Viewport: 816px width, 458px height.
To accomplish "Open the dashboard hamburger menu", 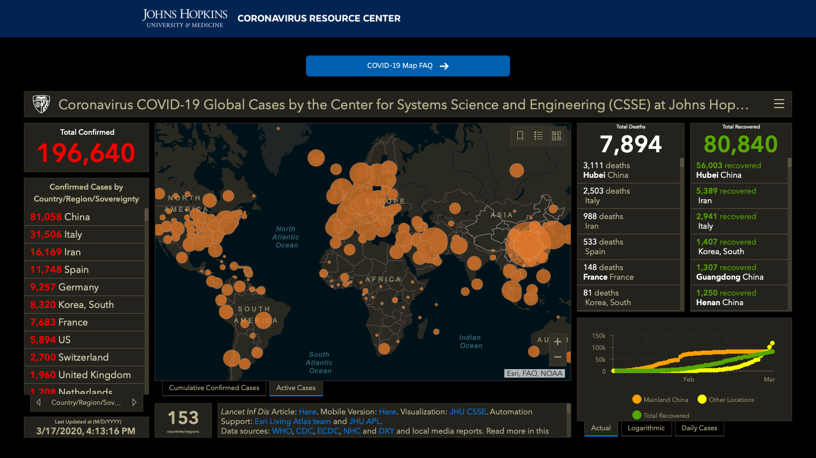I will click(779, 104).
